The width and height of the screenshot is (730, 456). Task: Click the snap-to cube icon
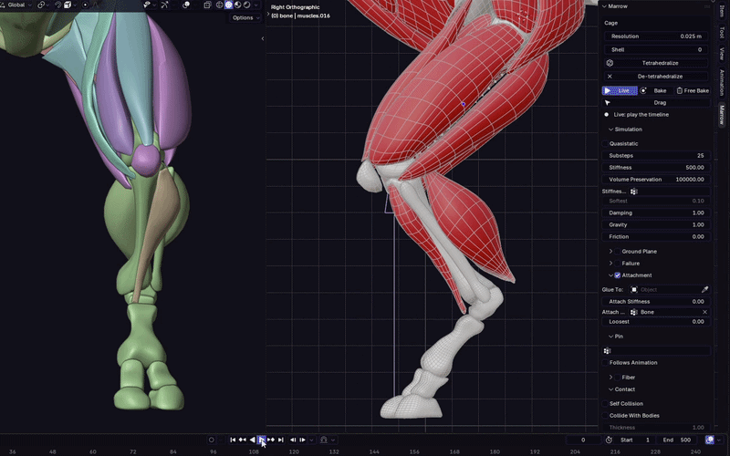click(68, 5)
